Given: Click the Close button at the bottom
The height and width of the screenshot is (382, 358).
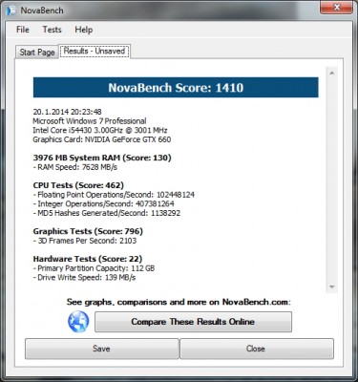Looking at the screenshot, I should pos(257,349).
